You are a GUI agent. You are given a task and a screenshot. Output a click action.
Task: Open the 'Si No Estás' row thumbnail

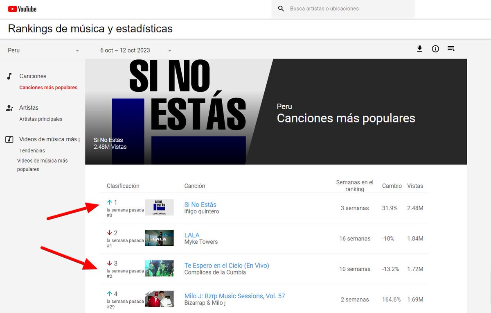coord(159,207)
